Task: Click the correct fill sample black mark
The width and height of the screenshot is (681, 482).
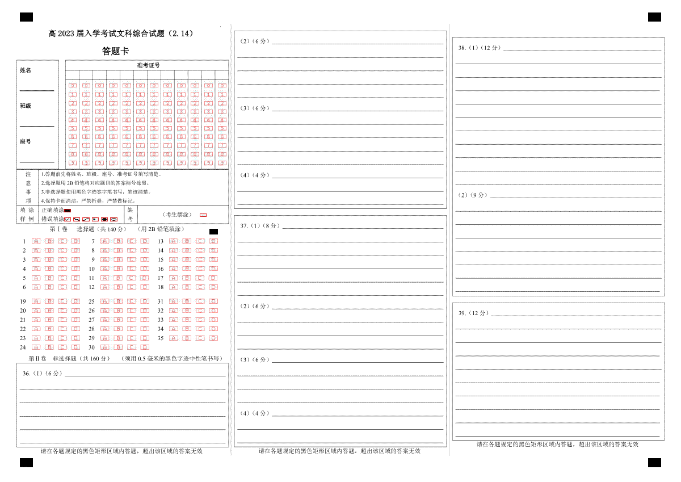Action: (67, 211)
